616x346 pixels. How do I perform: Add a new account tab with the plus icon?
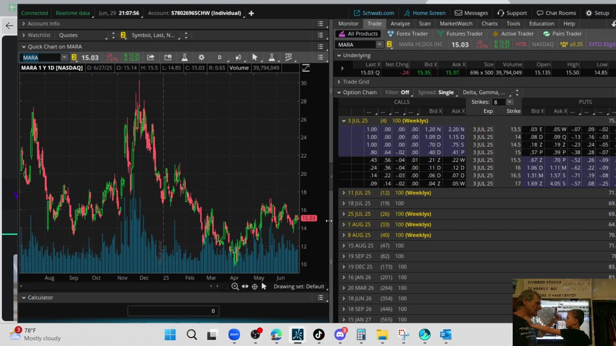(251, 13)
